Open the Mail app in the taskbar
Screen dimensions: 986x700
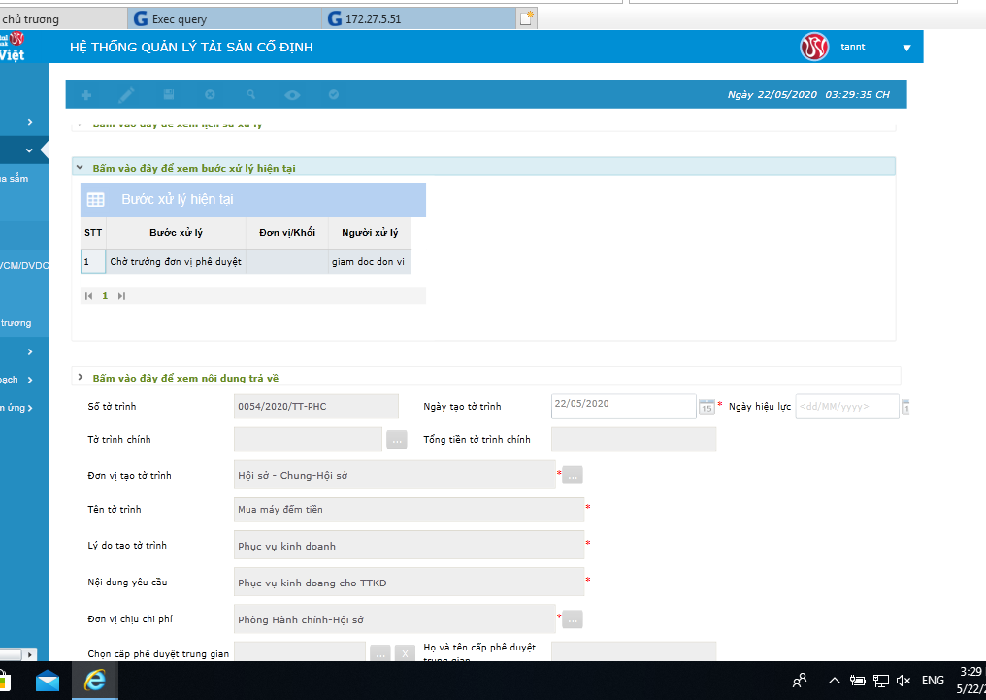pos(48,681)
